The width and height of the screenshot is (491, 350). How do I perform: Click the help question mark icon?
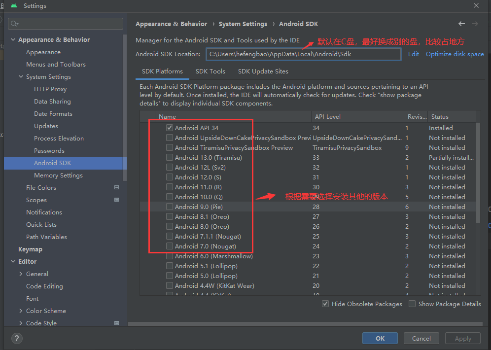(17, 338)
